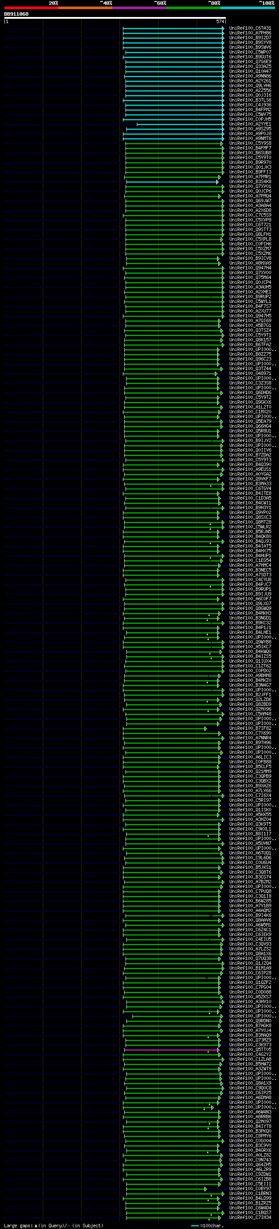Select hit label UniRef100_B4LD99

click(250, 1198)
